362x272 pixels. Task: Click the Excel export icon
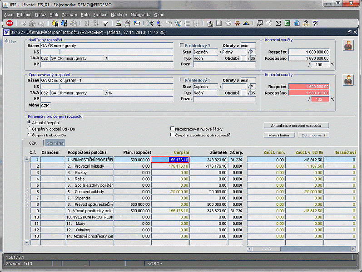click(x=287, y=23)
